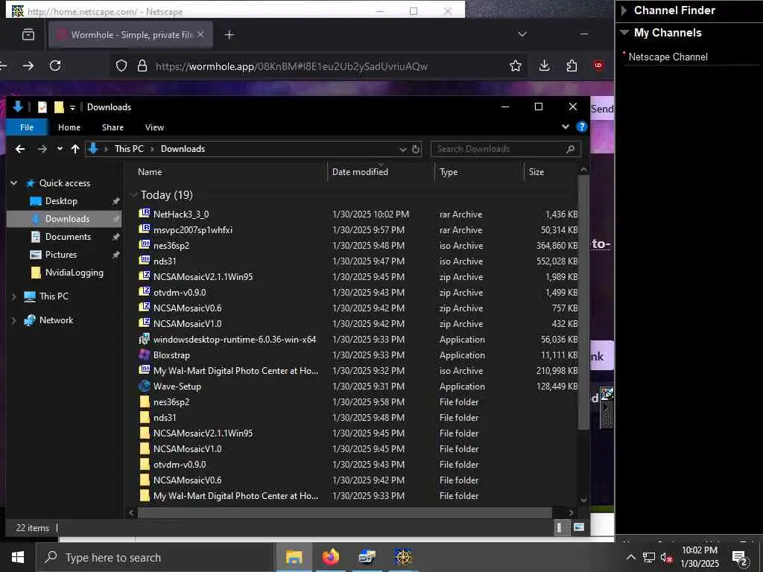
Task: Go back in File Explorer navigation
Action: (20, 149)
